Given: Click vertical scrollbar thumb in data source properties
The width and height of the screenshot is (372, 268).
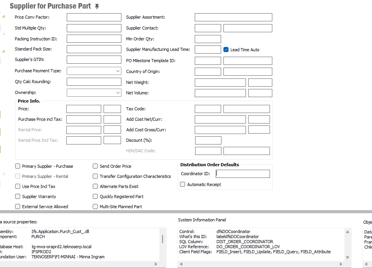Looking at the screenshot, I should click(163, 239).
